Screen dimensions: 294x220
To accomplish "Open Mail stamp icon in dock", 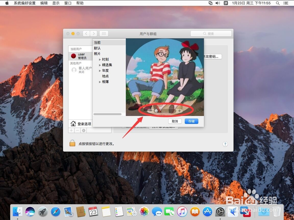I will click(68, 212).
